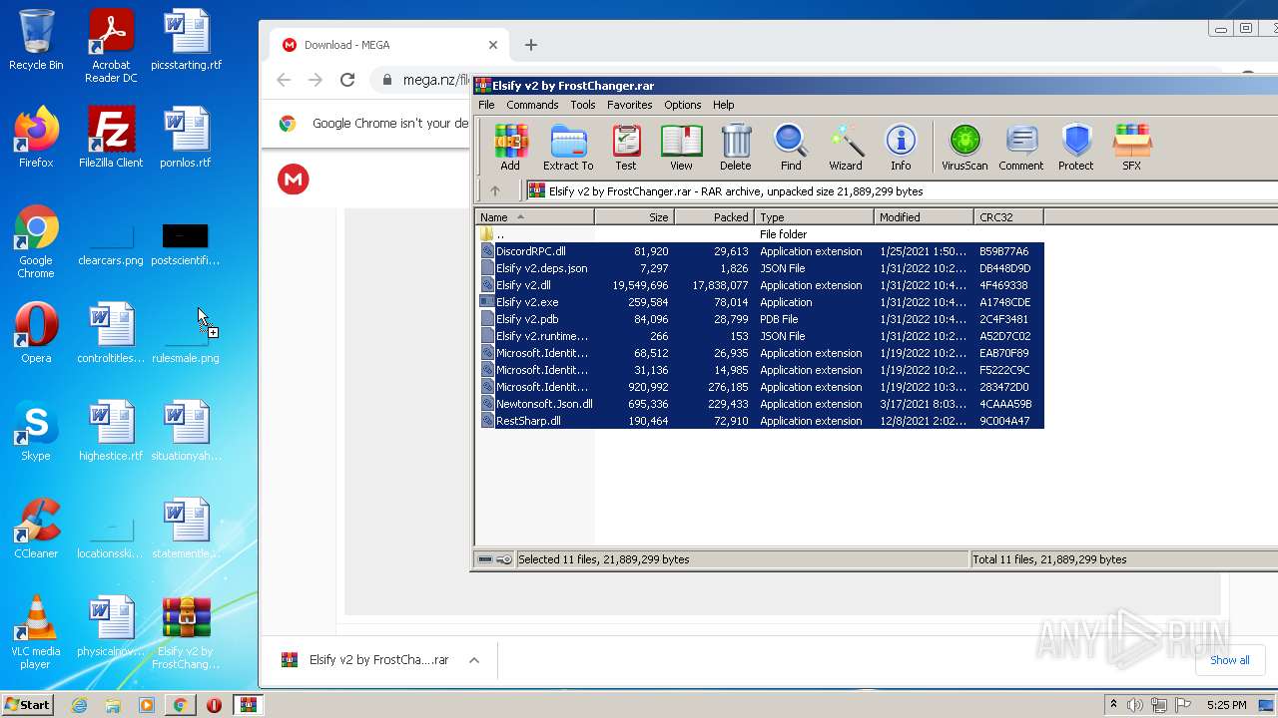
Task: Launch the Wizard toolbar icon
Action: coord(846,148)
